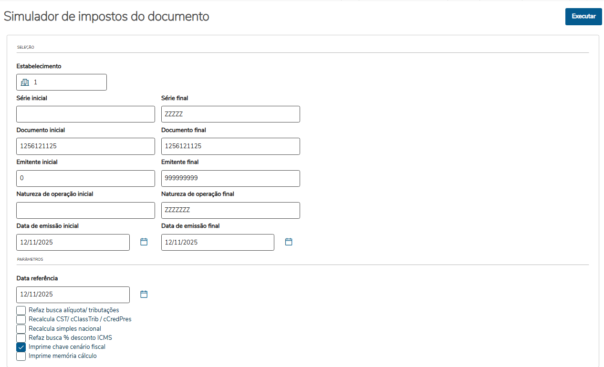Click the 'Emitente inicial' label
Screen dimensions: 604x367
pyautogui.click(x=37, y=162)
